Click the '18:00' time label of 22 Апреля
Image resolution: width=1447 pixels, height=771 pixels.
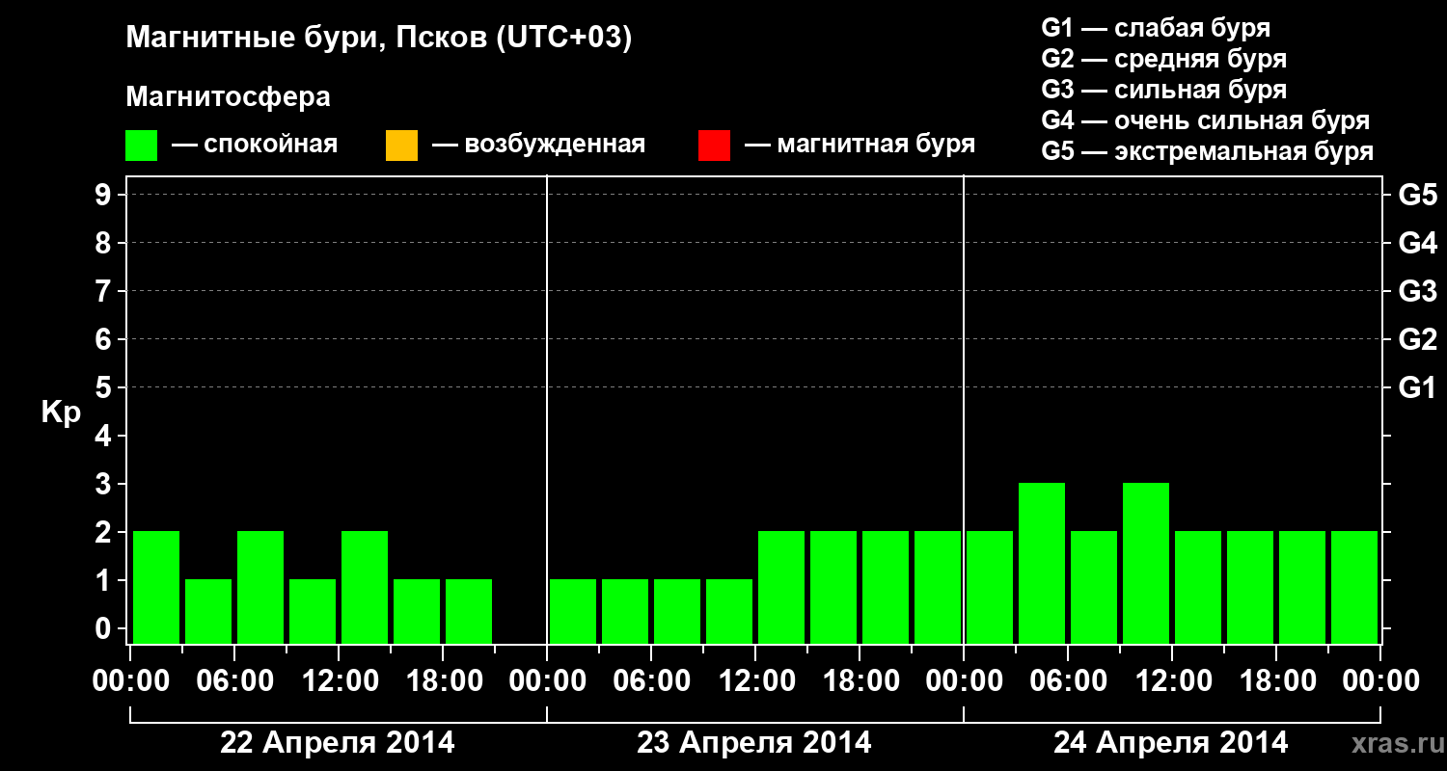click(443, 680)
